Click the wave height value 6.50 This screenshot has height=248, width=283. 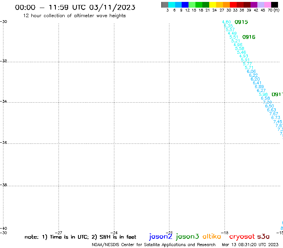[x=270, y=106]
